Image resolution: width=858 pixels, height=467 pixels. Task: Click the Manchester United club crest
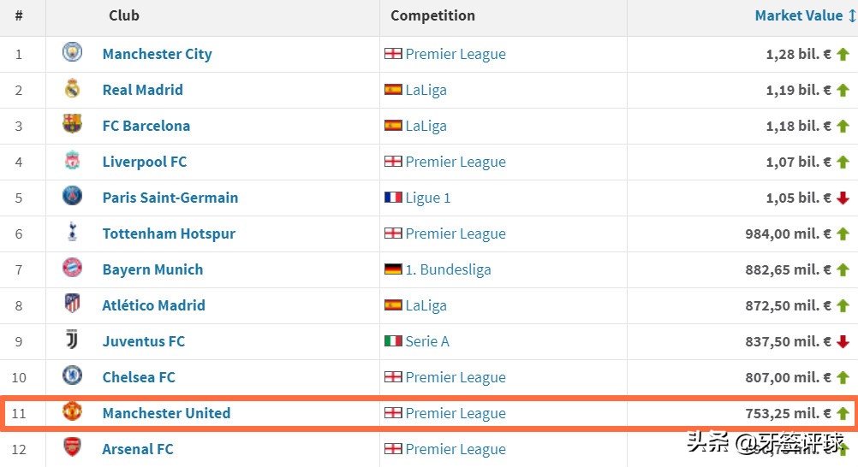coord(73,412)
